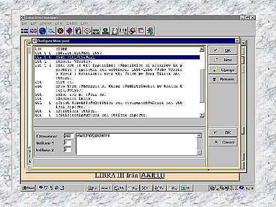Image resolution: width=276 pixels, height=207 pixels.
Task: Click the first taskbar window button
Action: 93,188
